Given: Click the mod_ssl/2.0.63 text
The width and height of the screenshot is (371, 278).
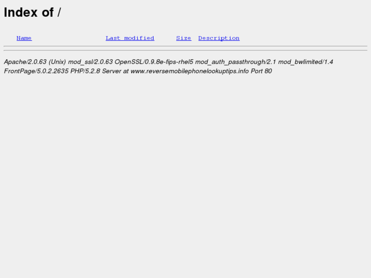Looking at the screenshot, I should 90,62.
